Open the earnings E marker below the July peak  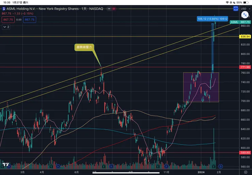click(x=104, y=166)
